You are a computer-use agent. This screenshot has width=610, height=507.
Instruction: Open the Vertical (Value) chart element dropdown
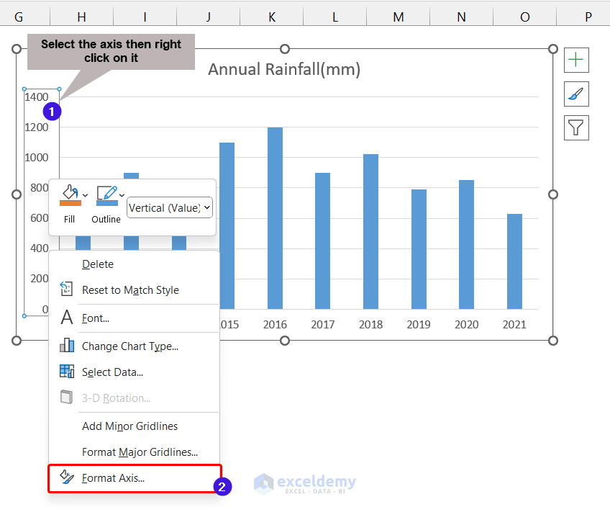(170, 208)
